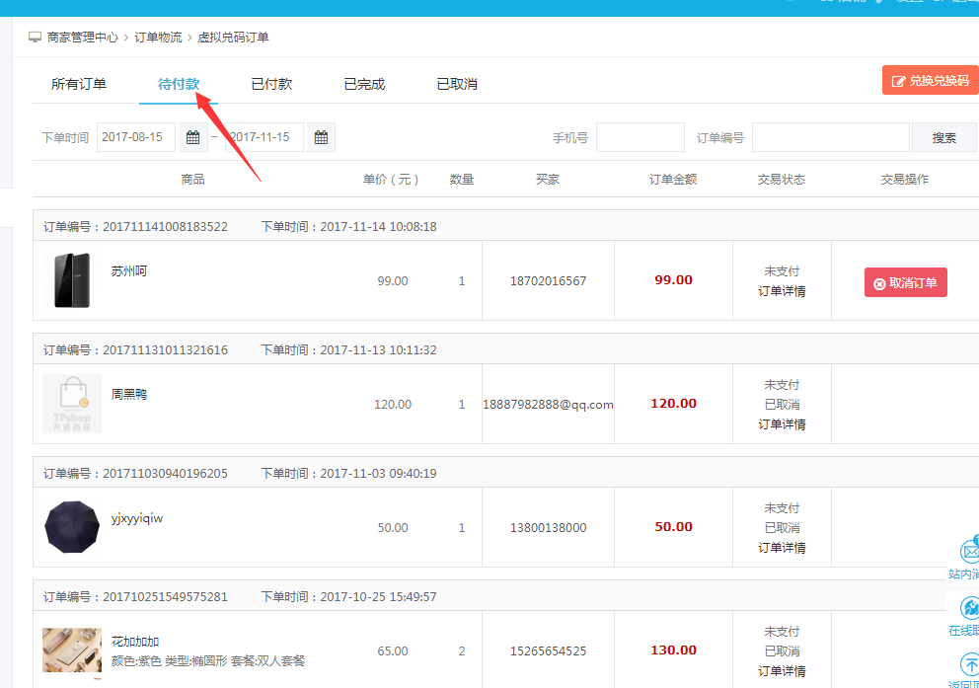Image resolution: width=979 pixels, height=688 pixels.
Task: Open the start date calendar picker icon
Action: (x=193, y=137)
